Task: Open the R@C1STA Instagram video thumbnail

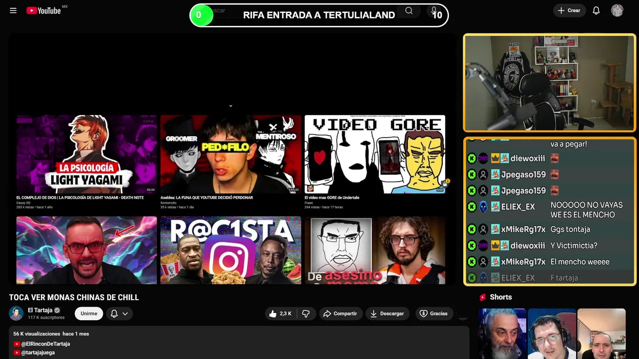Action: tap(231, 250)
